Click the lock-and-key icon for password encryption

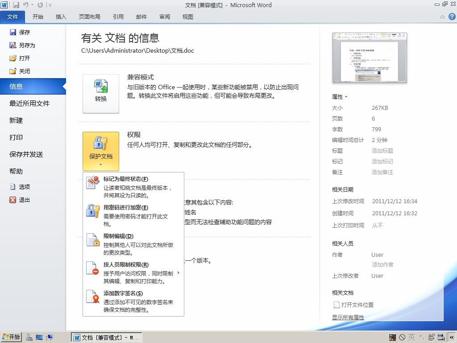coord(93,211)
